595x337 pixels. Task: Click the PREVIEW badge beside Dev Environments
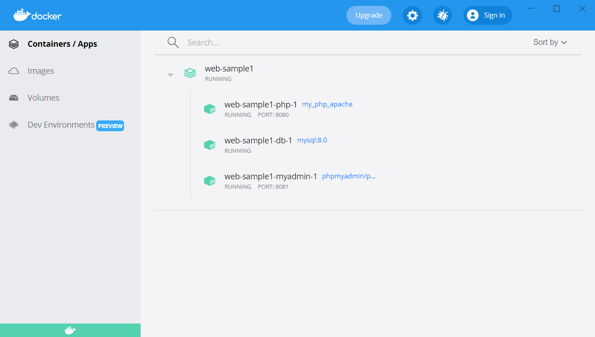pyautogui.click(x=110, y=126)
